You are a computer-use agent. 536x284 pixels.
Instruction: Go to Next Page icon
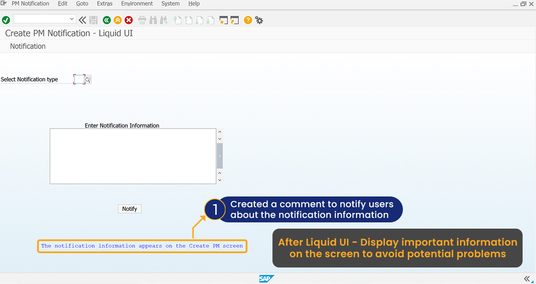[x=199, y=20]
